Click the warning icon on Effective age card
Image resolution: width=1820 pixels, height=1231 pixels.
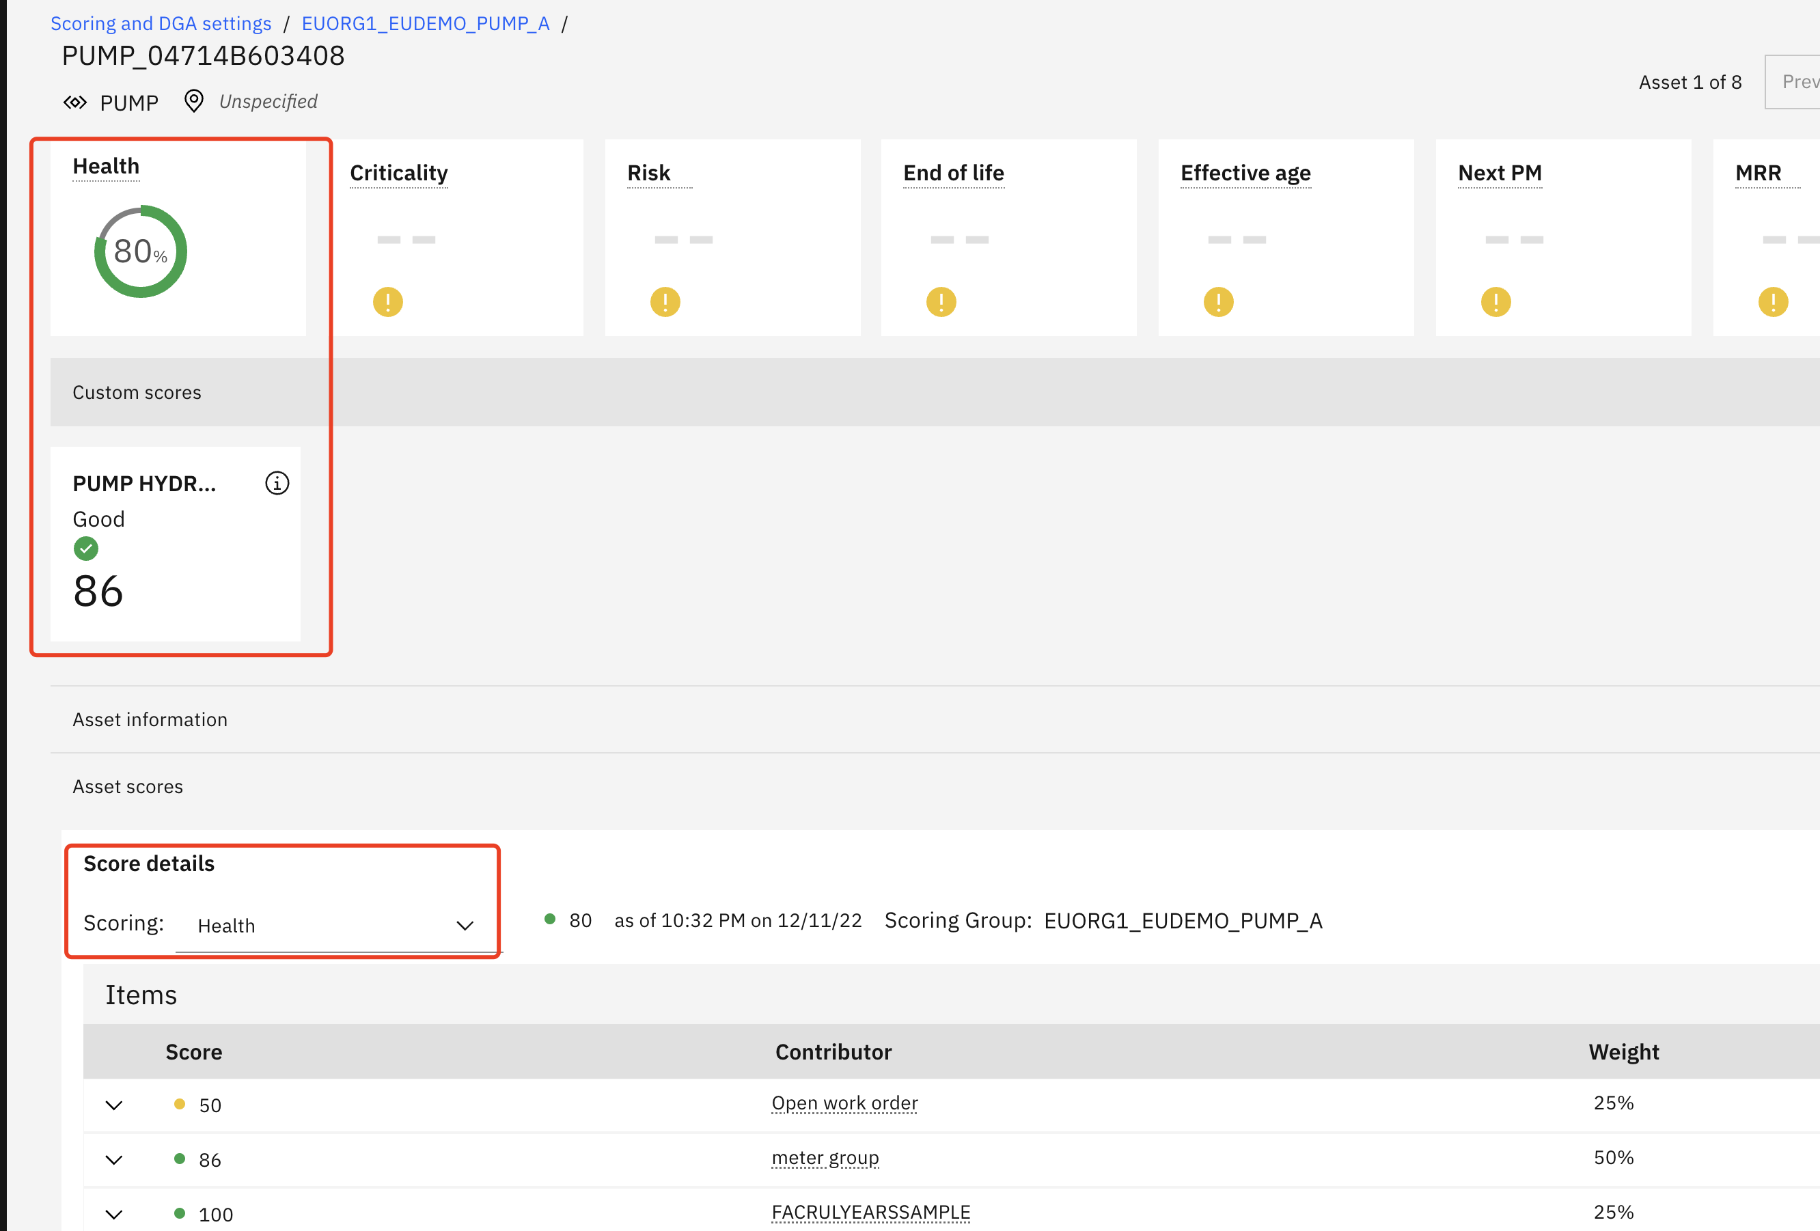tap(1219, 301)
